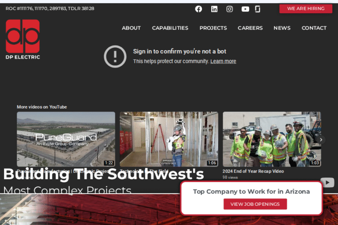
Task: Open the Projects menu item
Action: [x=213, y=28]
